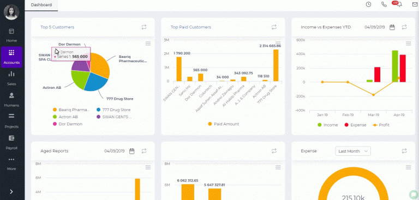Click the clock icon in top bar
This screenshot has width=419, height=200.
[x=368, y=4]
